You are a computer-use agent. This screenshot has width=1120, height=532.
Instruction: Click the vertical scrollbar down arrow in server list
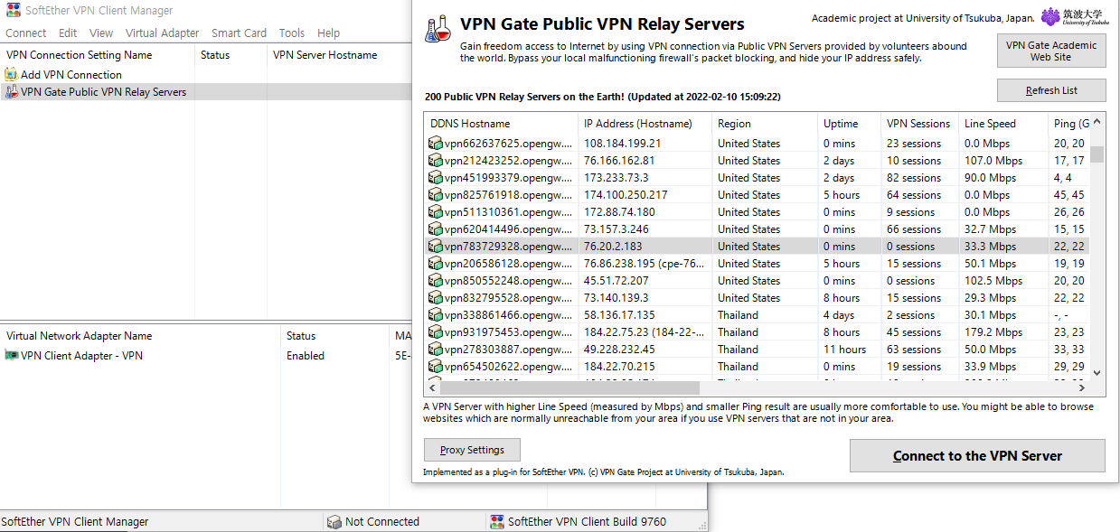coord(1097,372)
